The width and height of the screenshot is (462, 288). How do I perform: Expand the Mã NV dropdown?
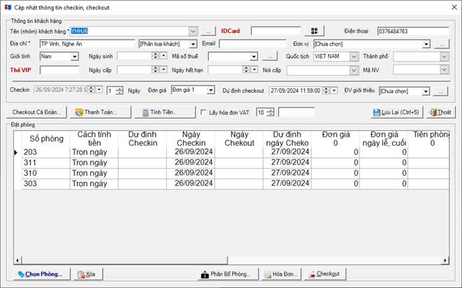click(x=444, y=70)
